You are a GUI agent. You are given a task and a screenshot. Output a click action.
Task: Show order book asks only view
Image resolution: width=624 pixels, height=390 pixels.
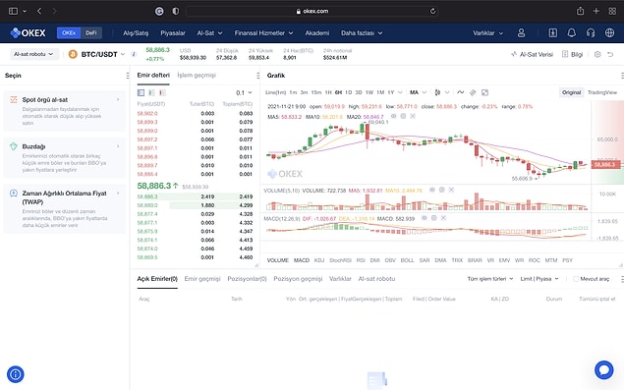pyautogui.click(x=162, y=92)
